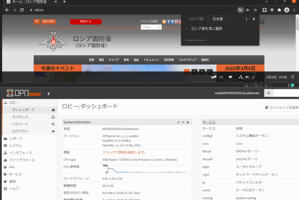Click the browser back arrow
This screenshot has width=299, height=200.
(7, 10)
